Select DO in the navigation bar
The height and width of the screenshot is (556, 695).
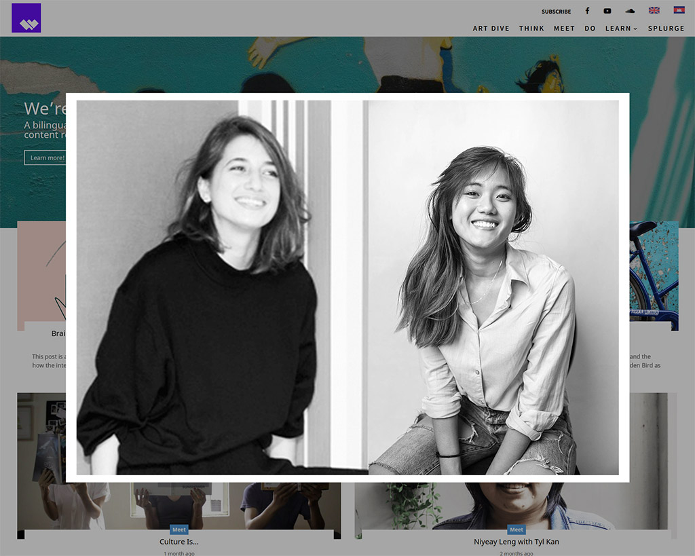[590, 29]
